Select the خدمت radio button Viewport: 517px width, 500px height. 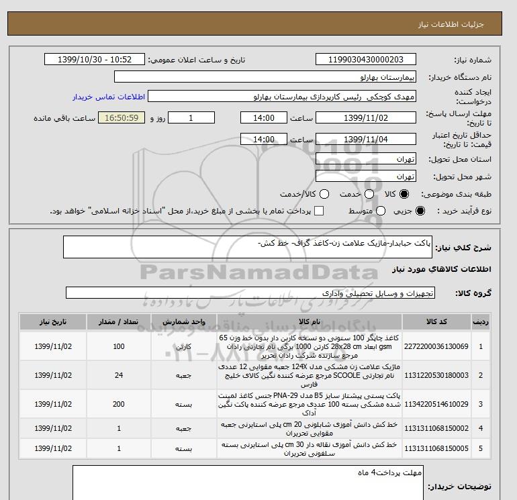(x=369, y=194)
